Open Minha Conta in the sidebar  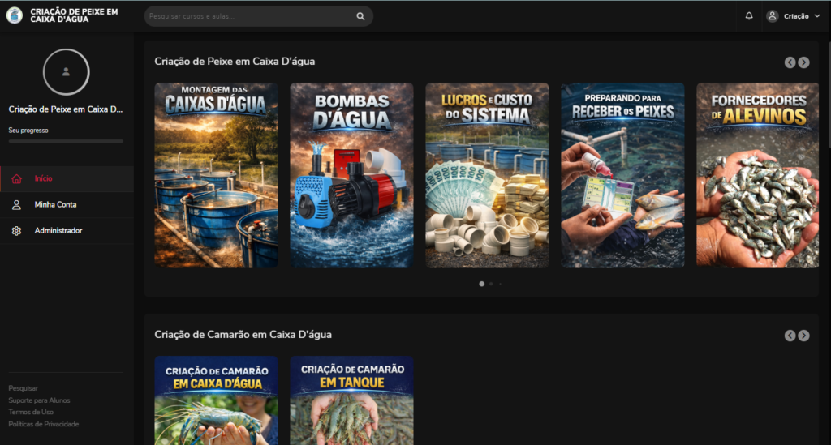(x=55, y=204)
